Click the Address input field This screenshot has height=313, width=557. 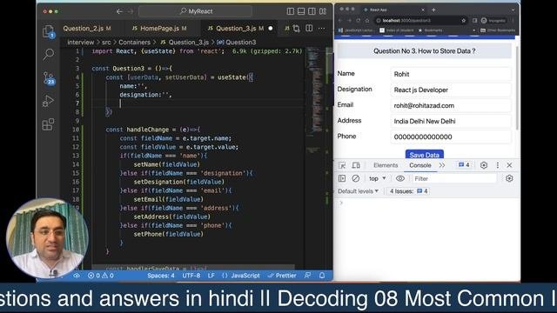(x=451, y=121)
